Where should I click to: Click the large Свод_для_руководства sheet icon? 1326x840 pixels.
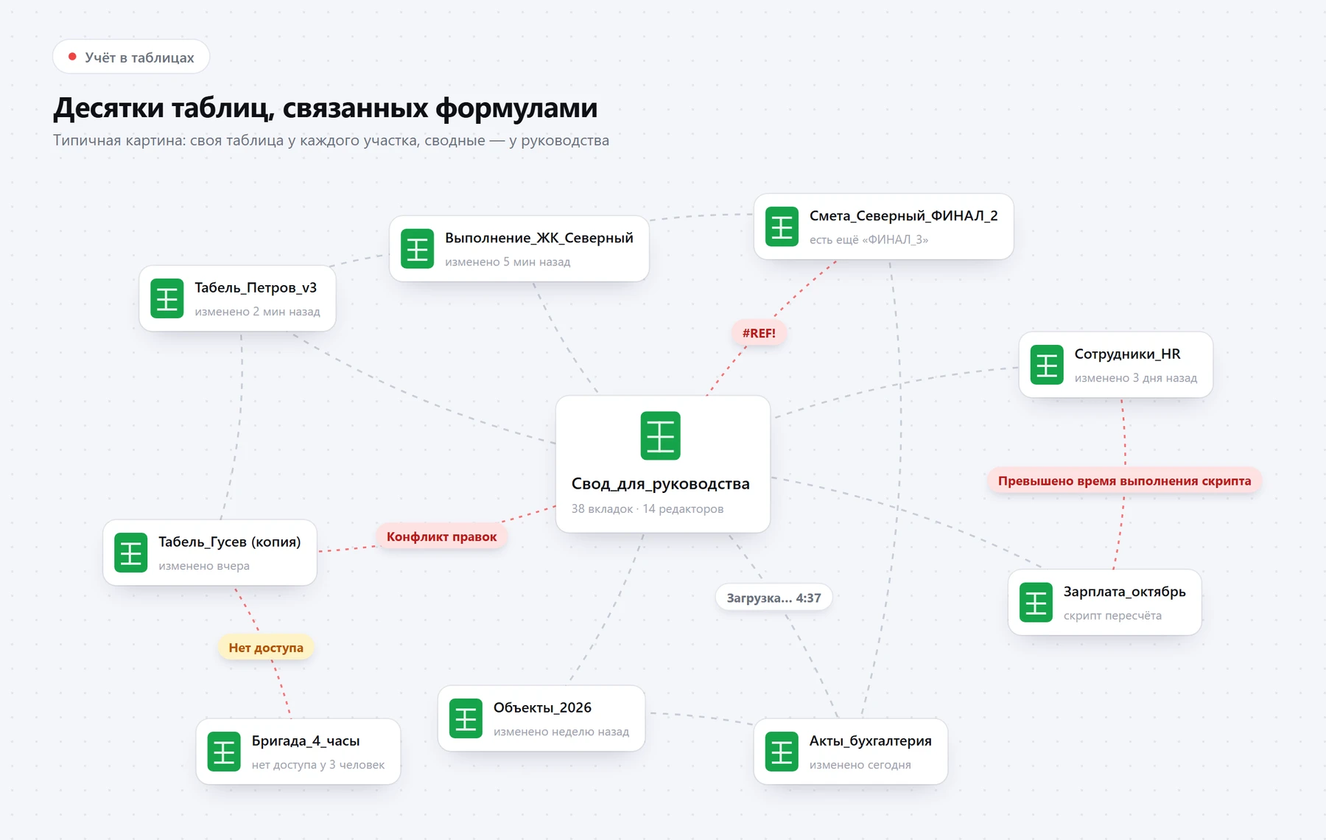[x=661, y=435]
